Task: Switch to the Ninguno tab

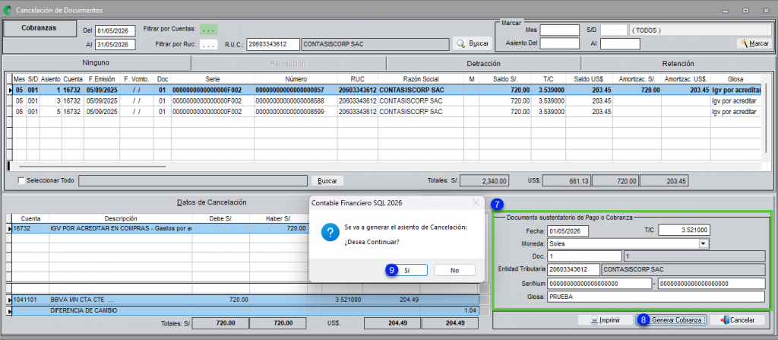Action: [x=96, y=62]
